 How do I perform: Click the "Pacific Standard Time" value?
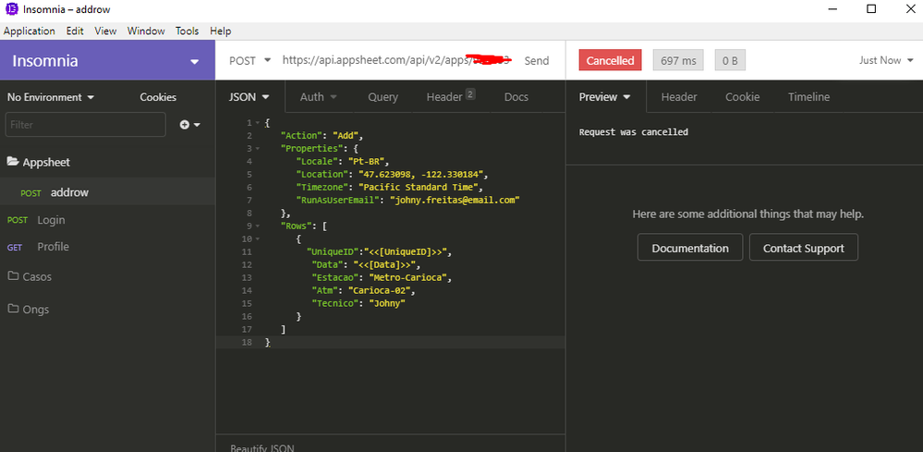[419, 187]
